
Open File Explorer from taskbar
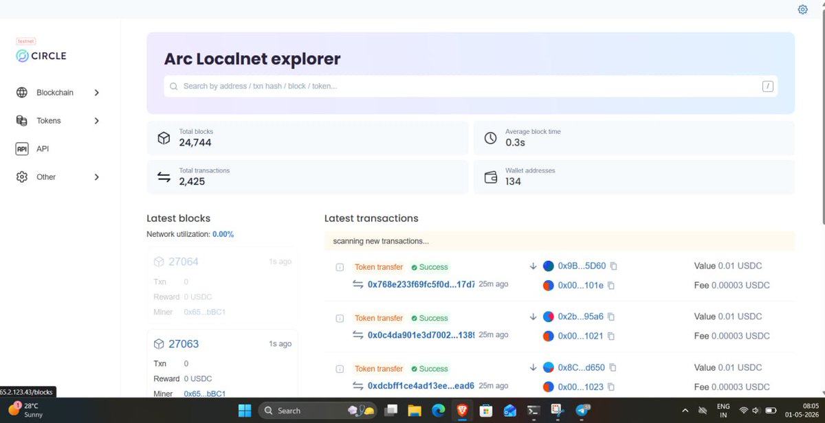click(414, 411)
